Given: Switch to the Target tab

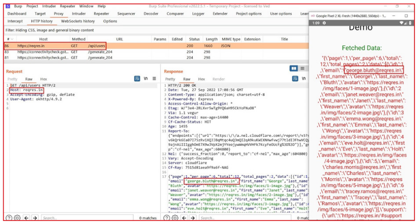Looking at the screenshot, I should 40,14.
